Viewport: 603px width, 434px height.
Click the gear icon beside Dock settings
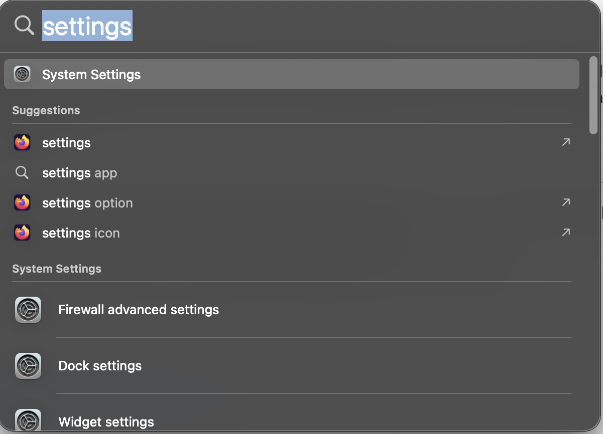[28, 366]
